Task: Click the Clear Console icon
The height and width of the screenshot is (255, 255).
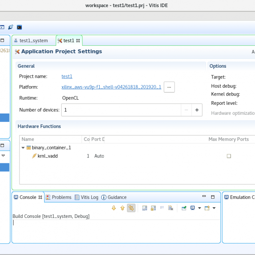Action: click(171, 208)
